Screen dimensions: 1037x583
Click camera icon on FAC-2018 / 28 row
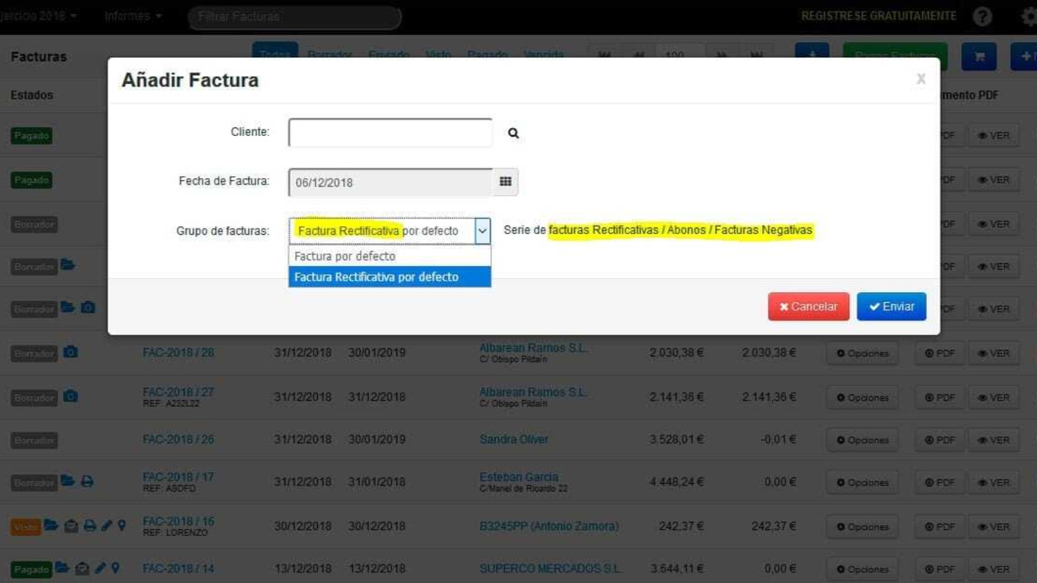(x=71, y=352)
